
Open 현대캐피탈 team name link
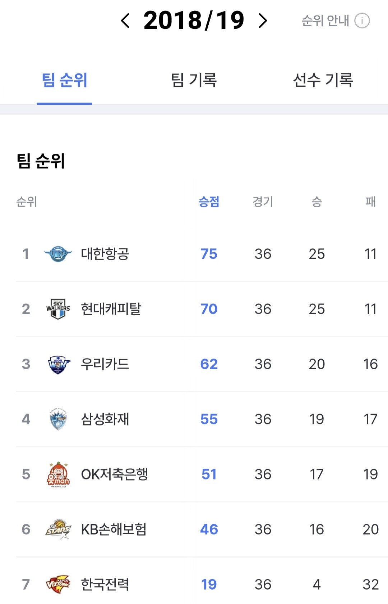(111, 309)
